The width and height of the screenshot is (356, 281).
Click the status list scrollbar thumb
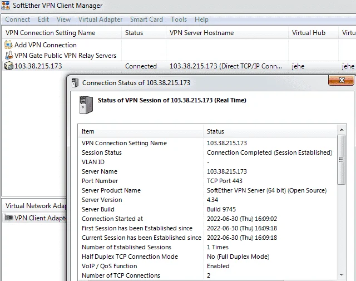[x=341, y=160]
